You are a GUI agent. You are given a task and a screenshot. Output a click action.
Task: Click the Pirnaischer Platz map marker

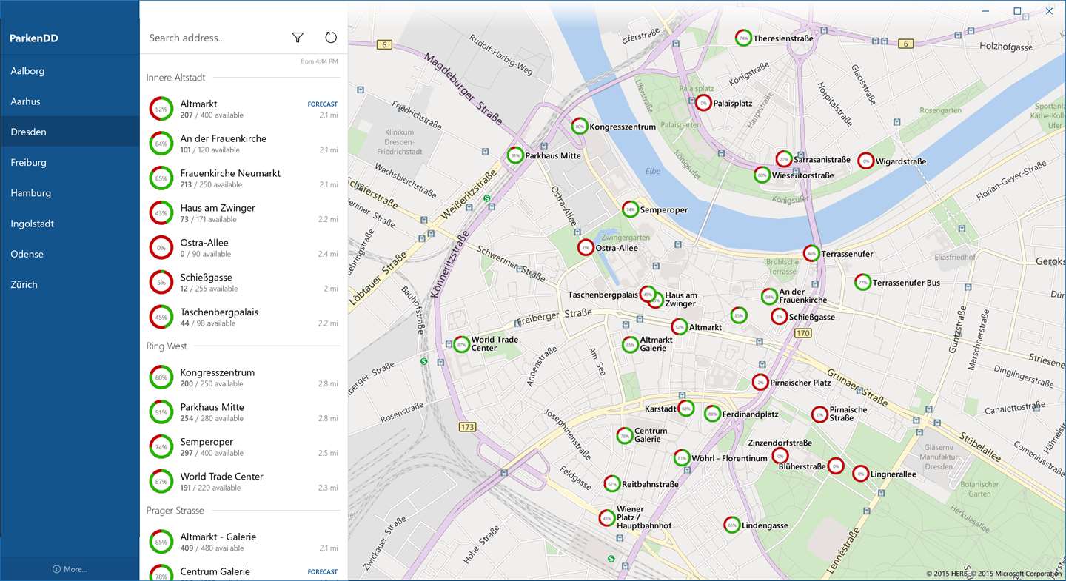click(x=760, y=382)
